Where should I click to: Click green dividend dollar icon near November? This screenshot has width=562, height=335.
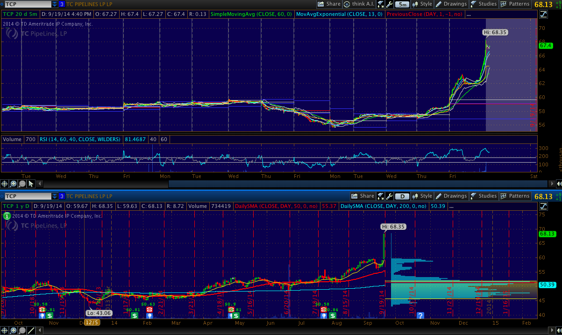tap(50, 315)
